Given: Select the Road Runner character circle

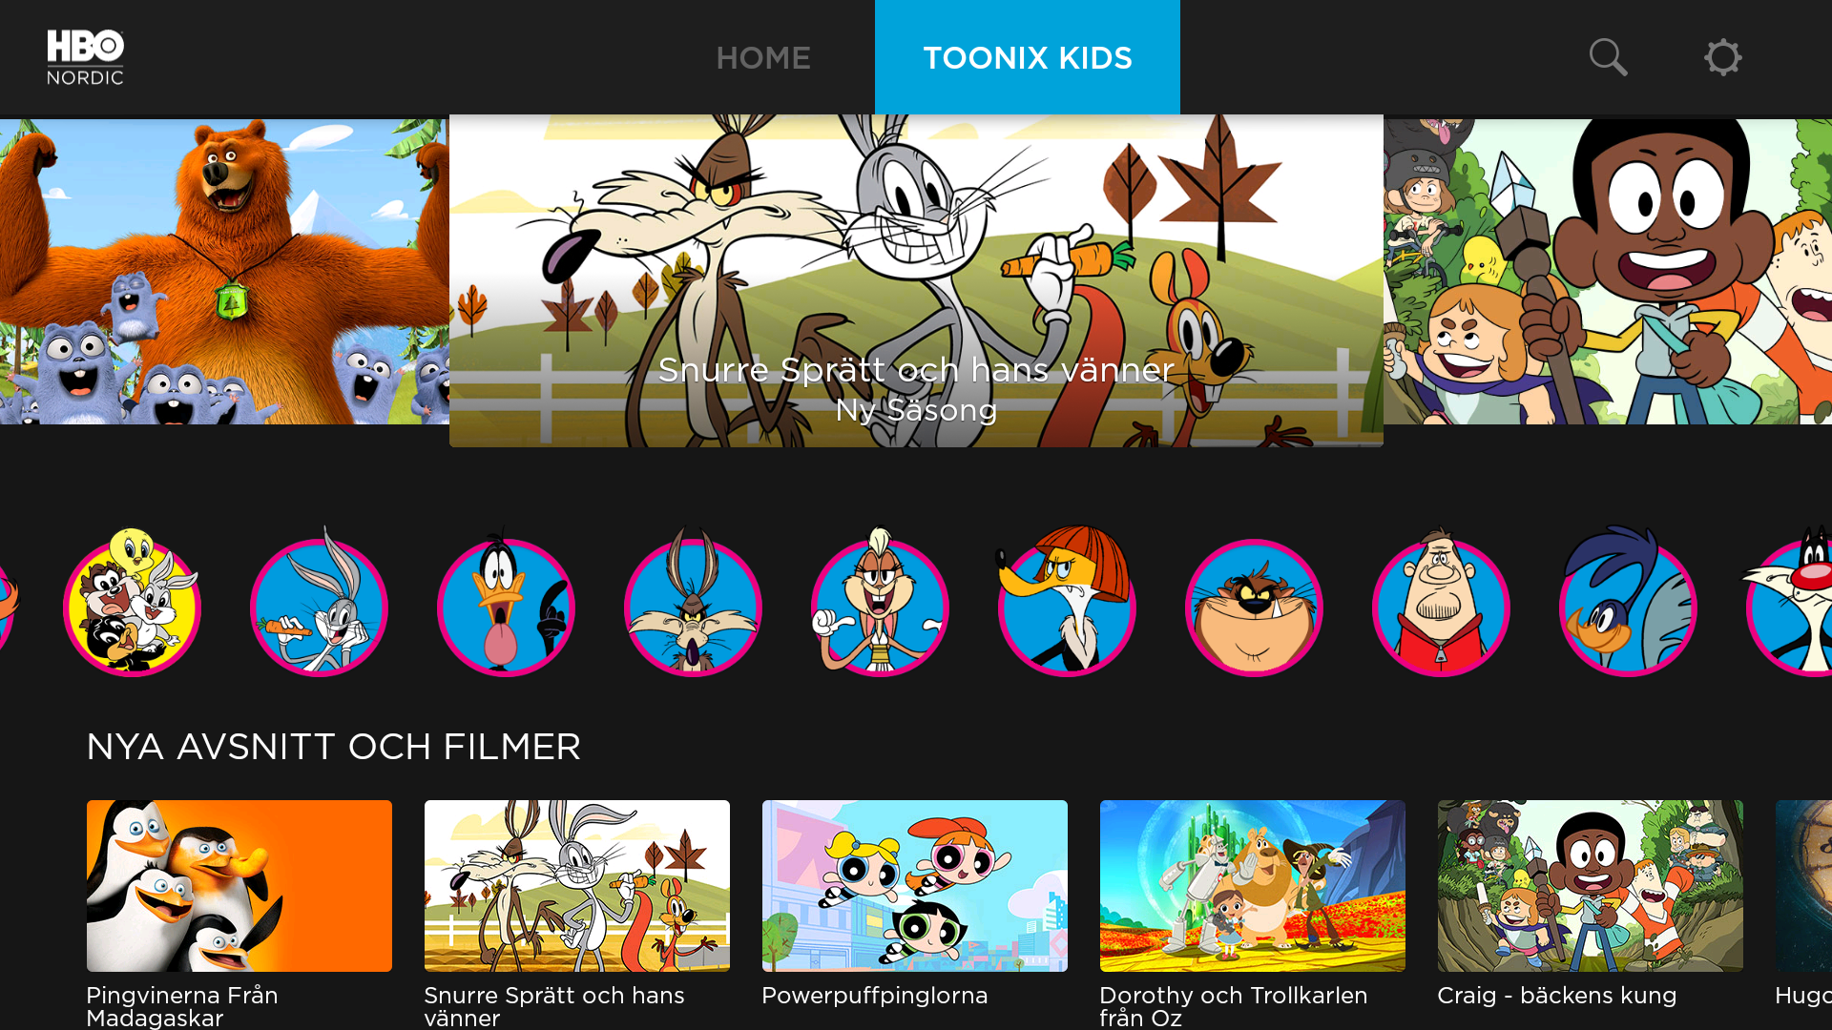Looking at the screenshot, I should 1628,603.
